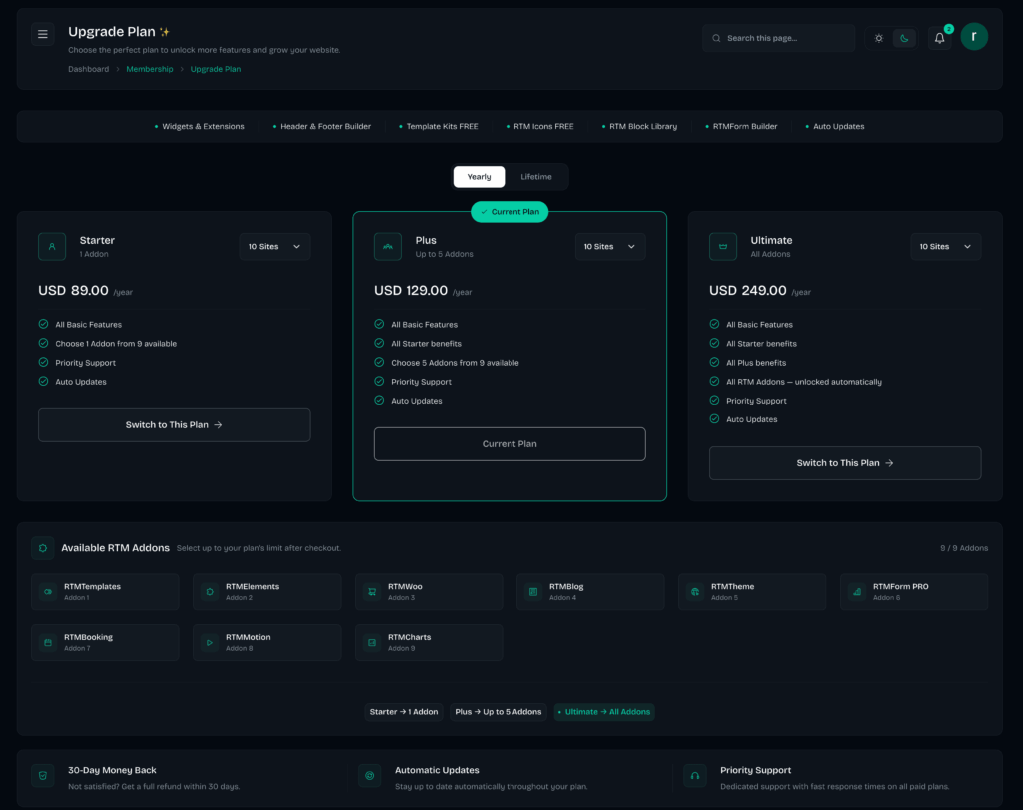Image resolution: width=1023 pixels, height=810 pixels.
Task: Click Auto Updates label in feature bar
Action: [x=838, y=127]
